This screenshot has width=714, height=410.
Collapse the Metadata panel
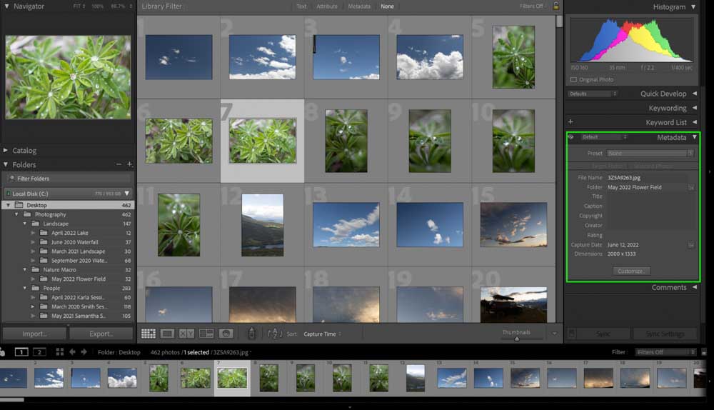click(x=695, y=137)
